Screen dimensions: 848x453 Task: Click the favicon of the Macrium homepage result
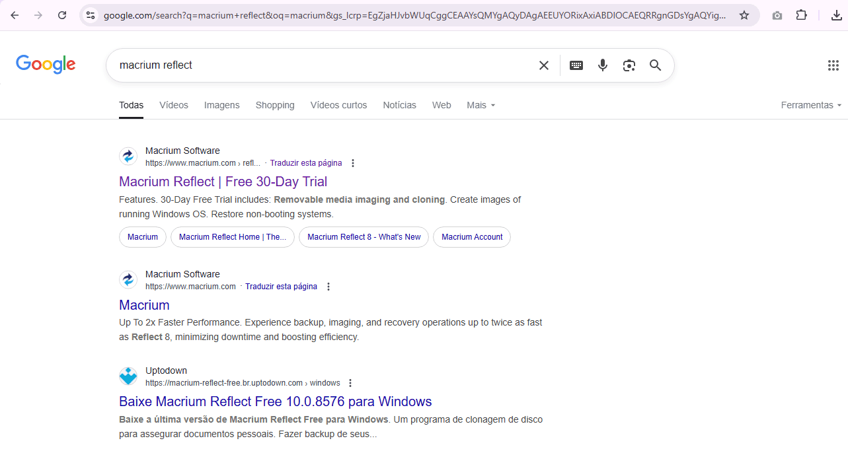tap(128, 280)
